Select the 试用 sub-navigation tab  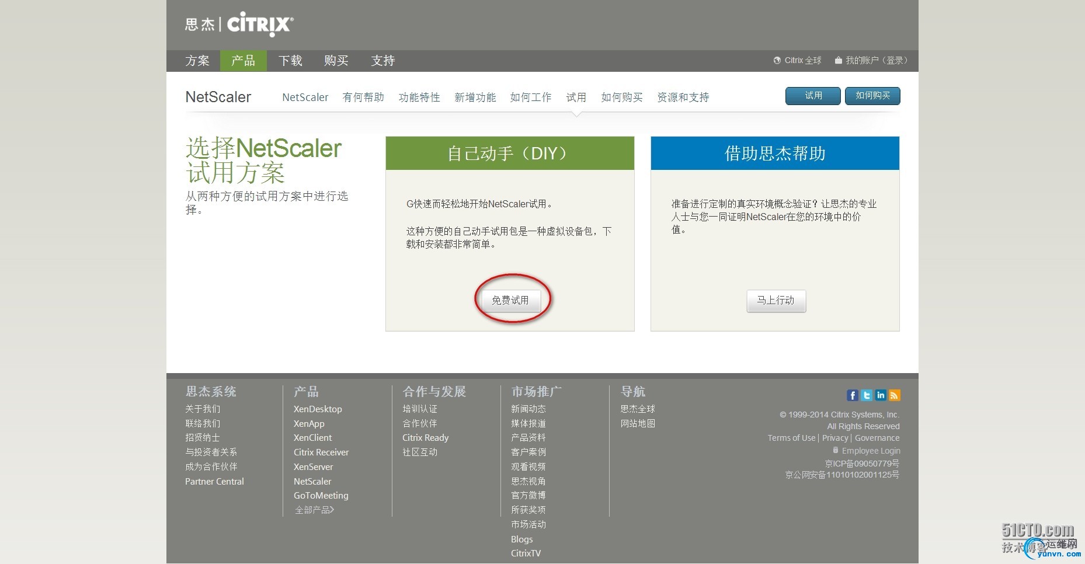[576, 98]
